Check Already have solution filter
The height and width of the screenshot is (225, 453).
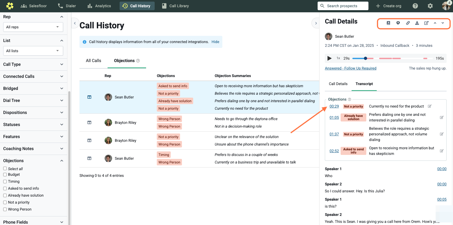(5, 195)
